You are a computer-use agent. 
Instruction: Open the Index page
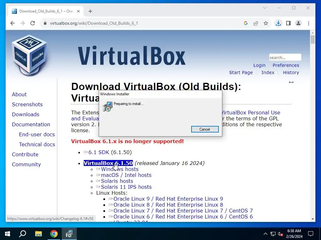point(268,72)
